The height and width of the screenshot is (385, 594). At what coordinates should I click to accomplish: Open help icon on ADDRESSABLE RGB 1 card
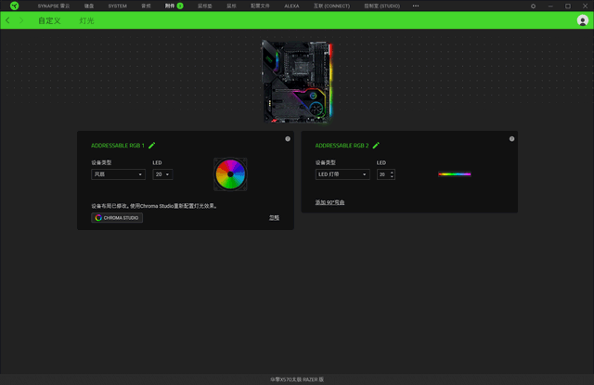coord(288,139)
